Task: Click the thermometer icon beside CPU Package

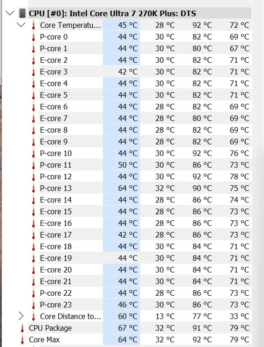Action: (x=22, y=328)
